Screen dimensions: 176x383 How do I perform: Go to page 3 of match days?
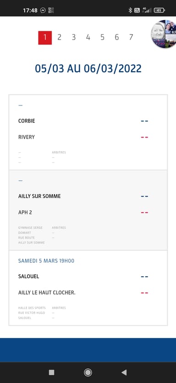point(74,37)
